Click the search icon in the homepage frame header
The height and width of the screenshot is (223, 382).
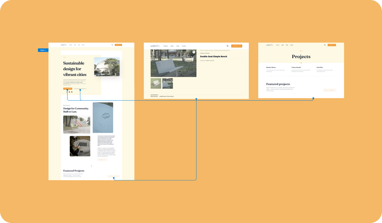(x=112, y=45)
